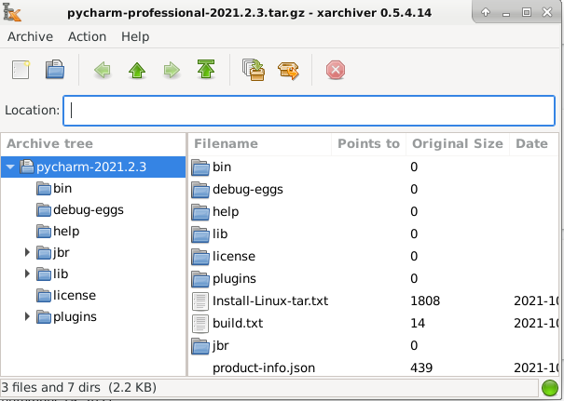Expand the jbr folder in the archive tree
The width and height of the screenshot is (564, 401).
point(27,252)
